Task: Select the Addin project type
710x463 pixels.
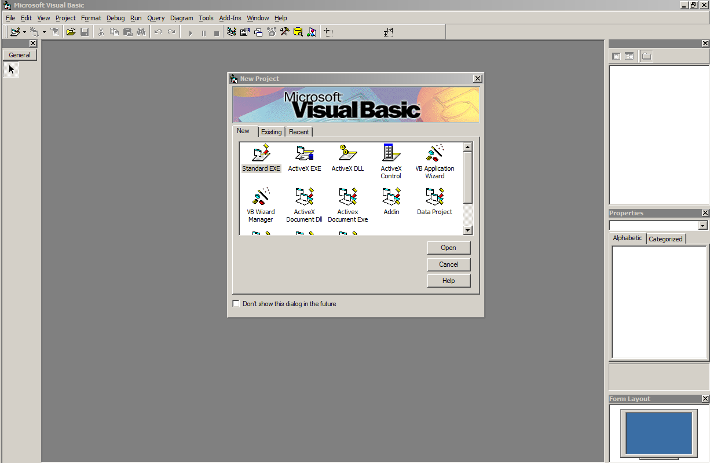Action: (x=391, y=201)
